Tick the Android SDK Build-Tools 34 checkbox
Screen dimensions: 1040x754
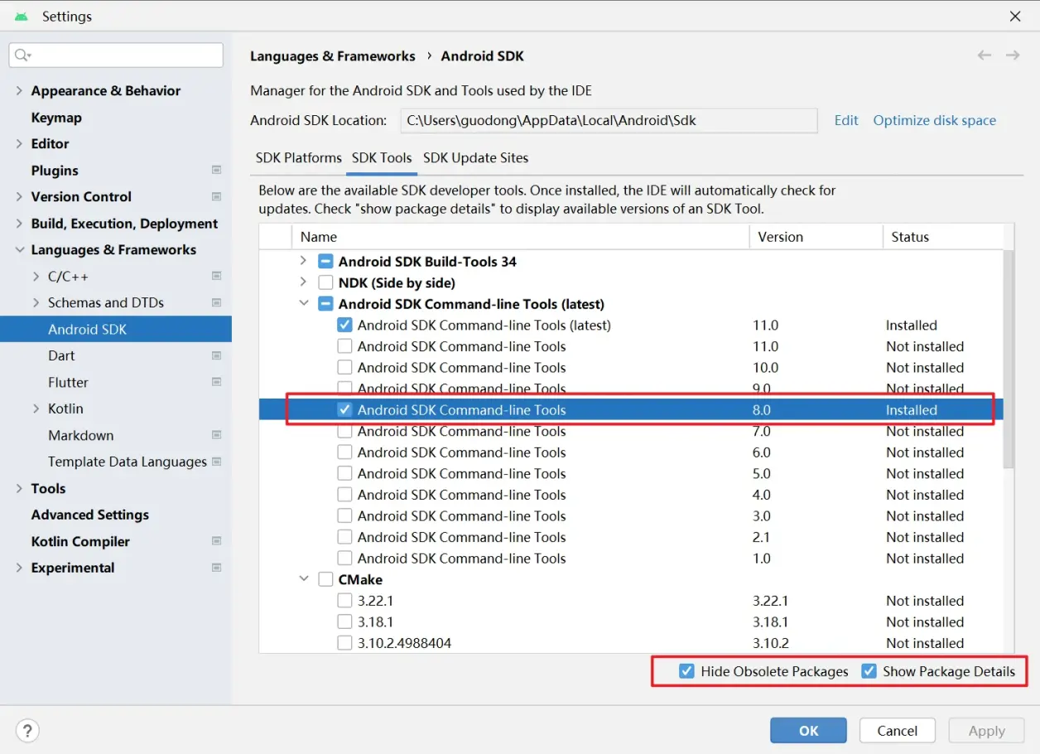coord(325,261)
